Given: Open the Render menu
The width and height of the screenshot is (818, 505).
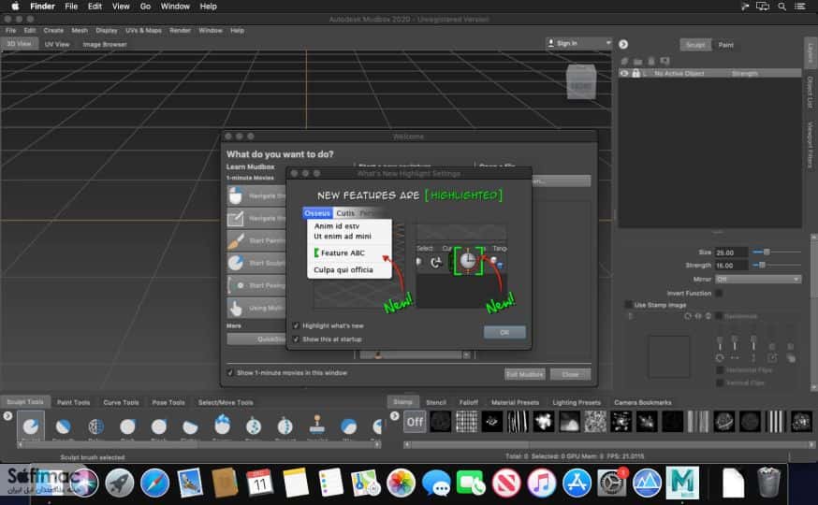Looking at the screenshot, I should point(180,30).
